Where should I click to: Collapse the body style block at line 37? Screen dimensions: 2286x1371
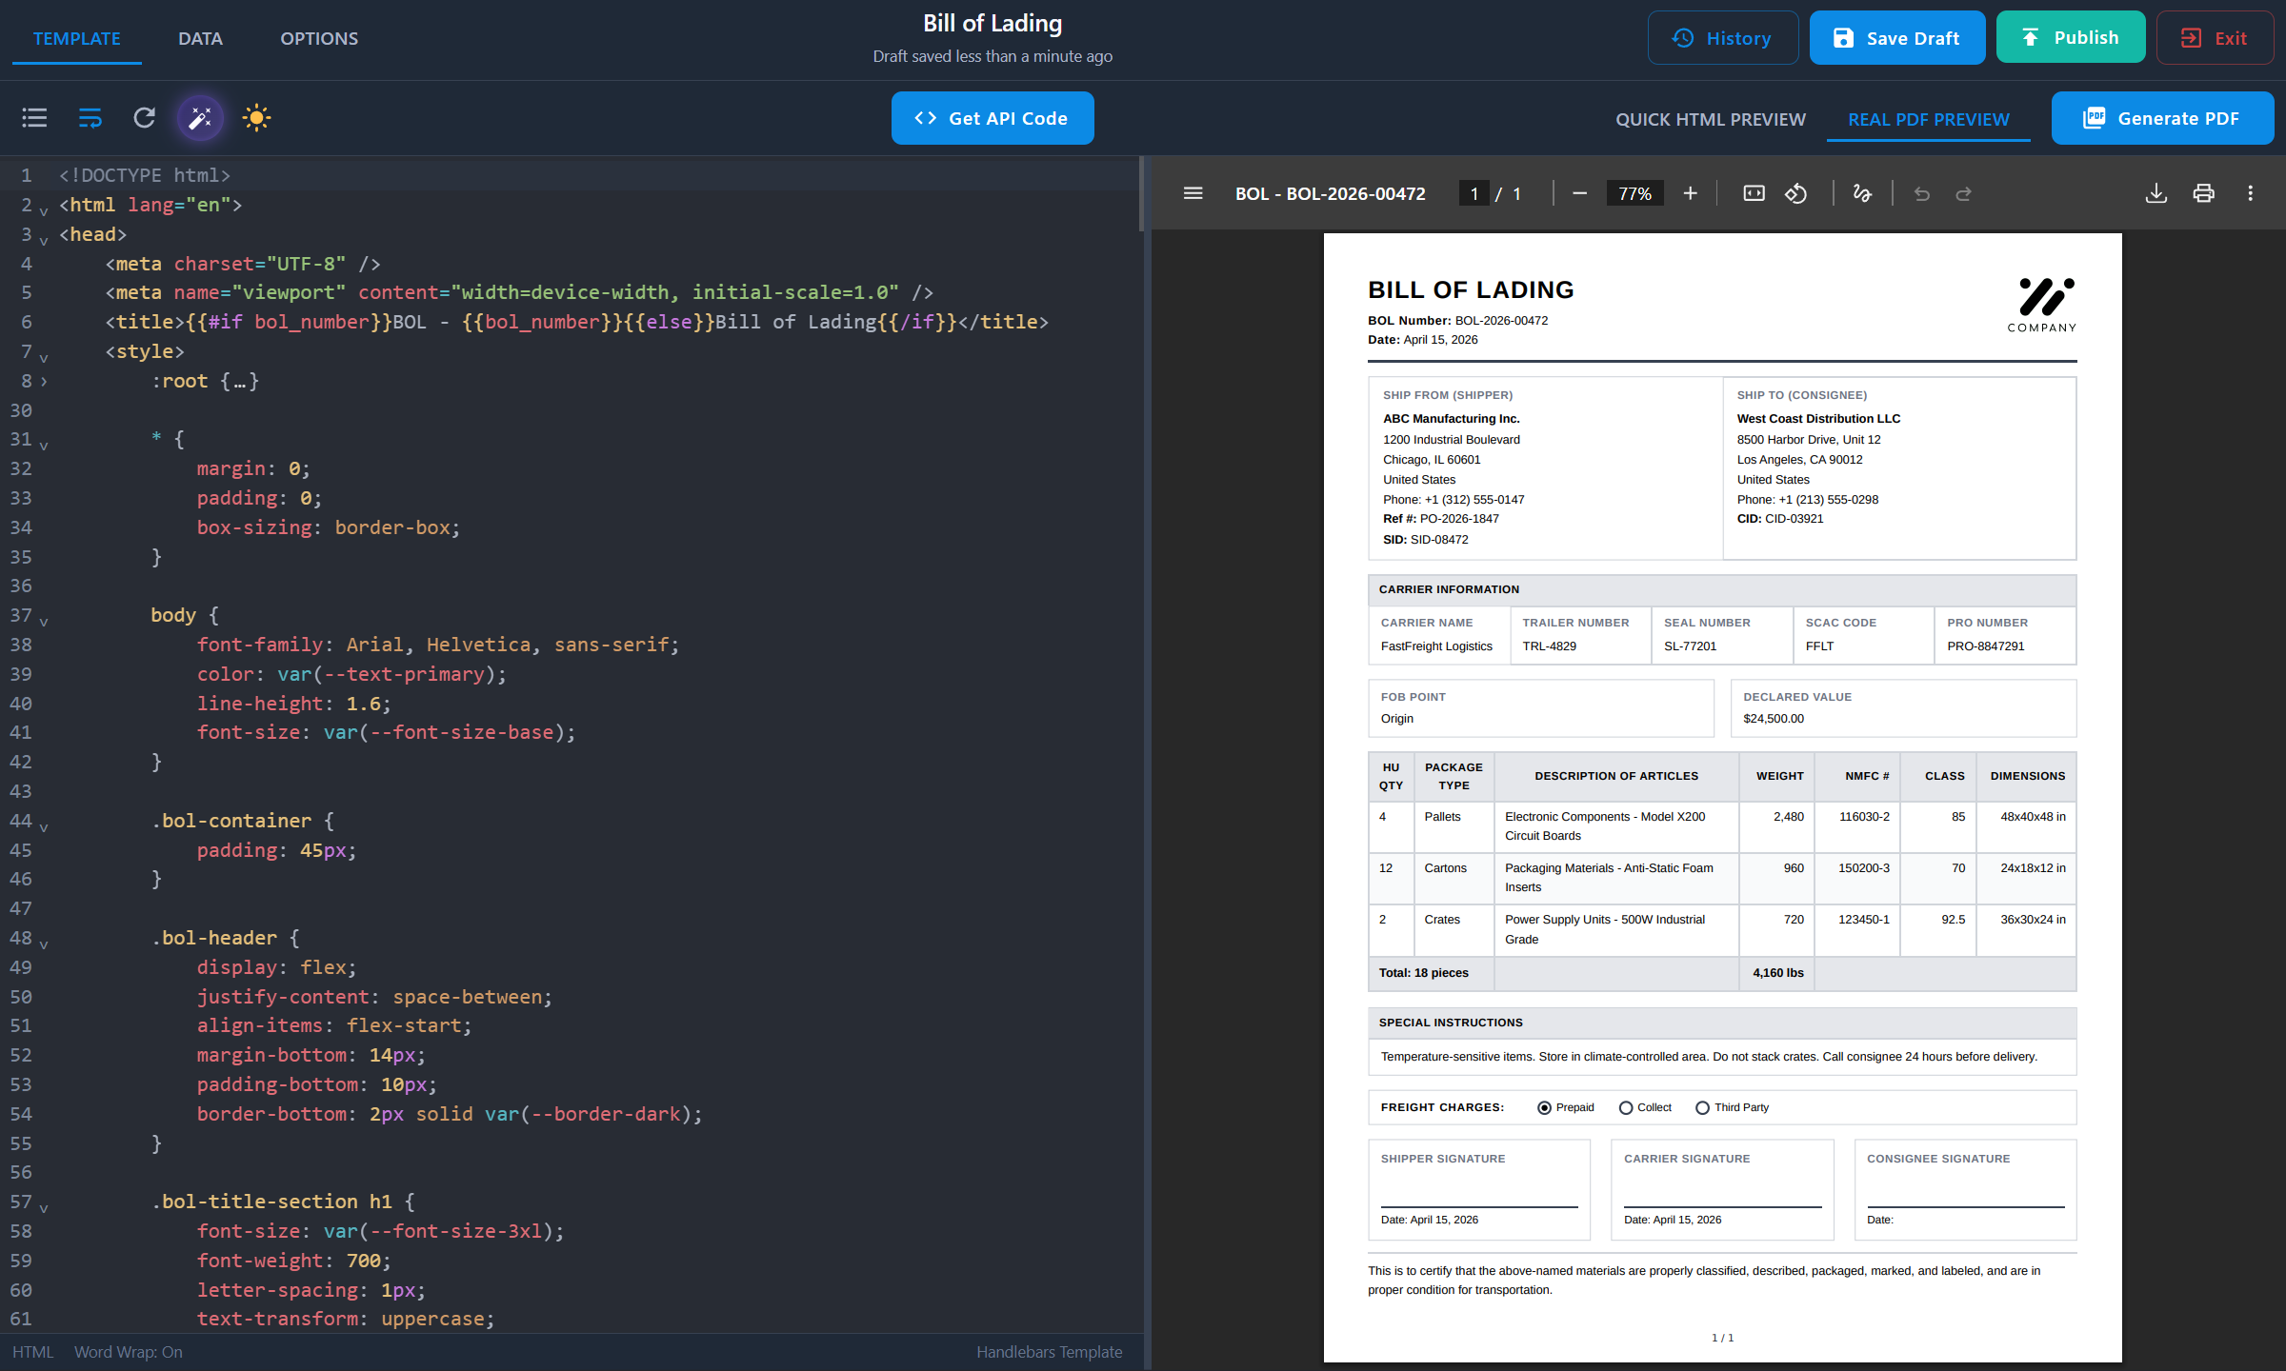pyautogui.click(x=43, y=621)
